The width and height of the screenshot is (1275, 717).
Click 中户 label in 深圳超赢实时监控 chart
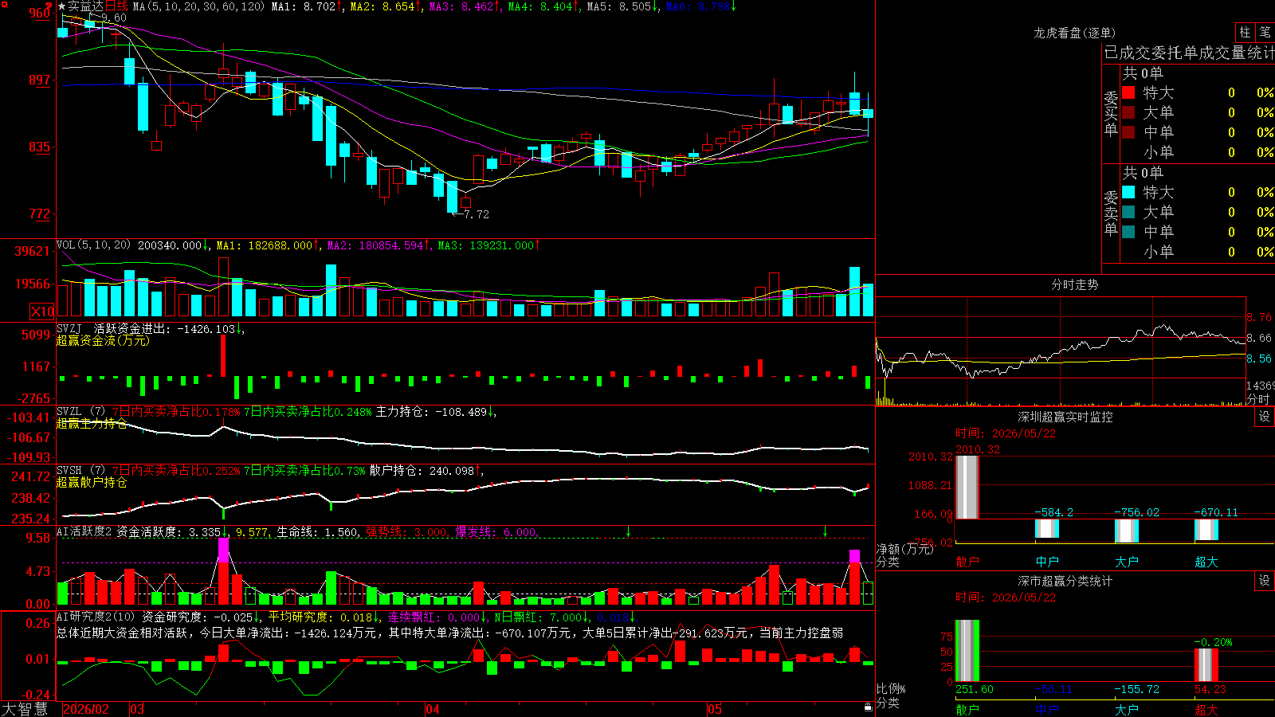click(1047, 562)
